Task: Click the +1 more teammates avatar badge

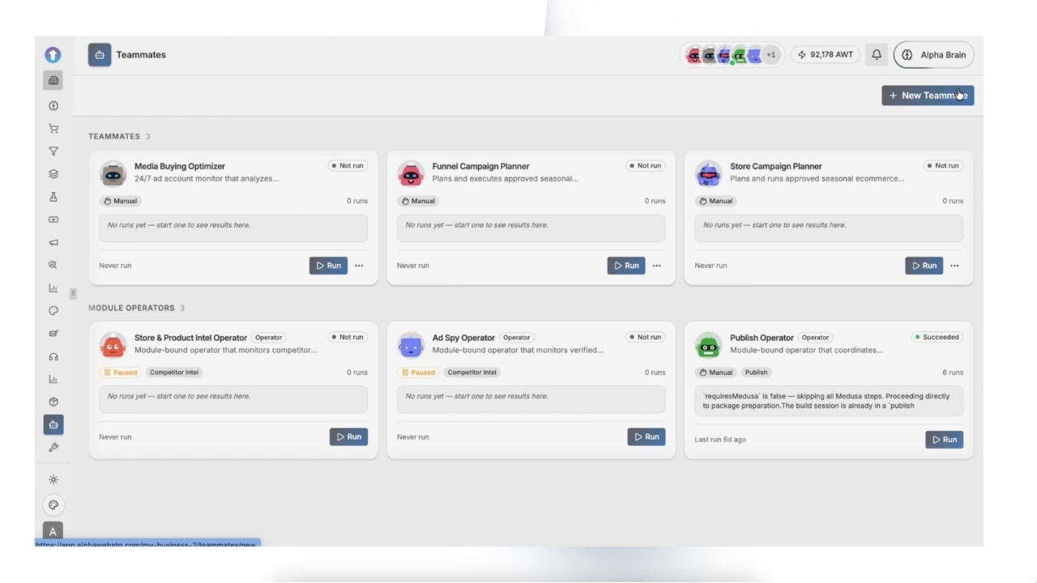Action: pyautogui.click(x=771, y=54)
